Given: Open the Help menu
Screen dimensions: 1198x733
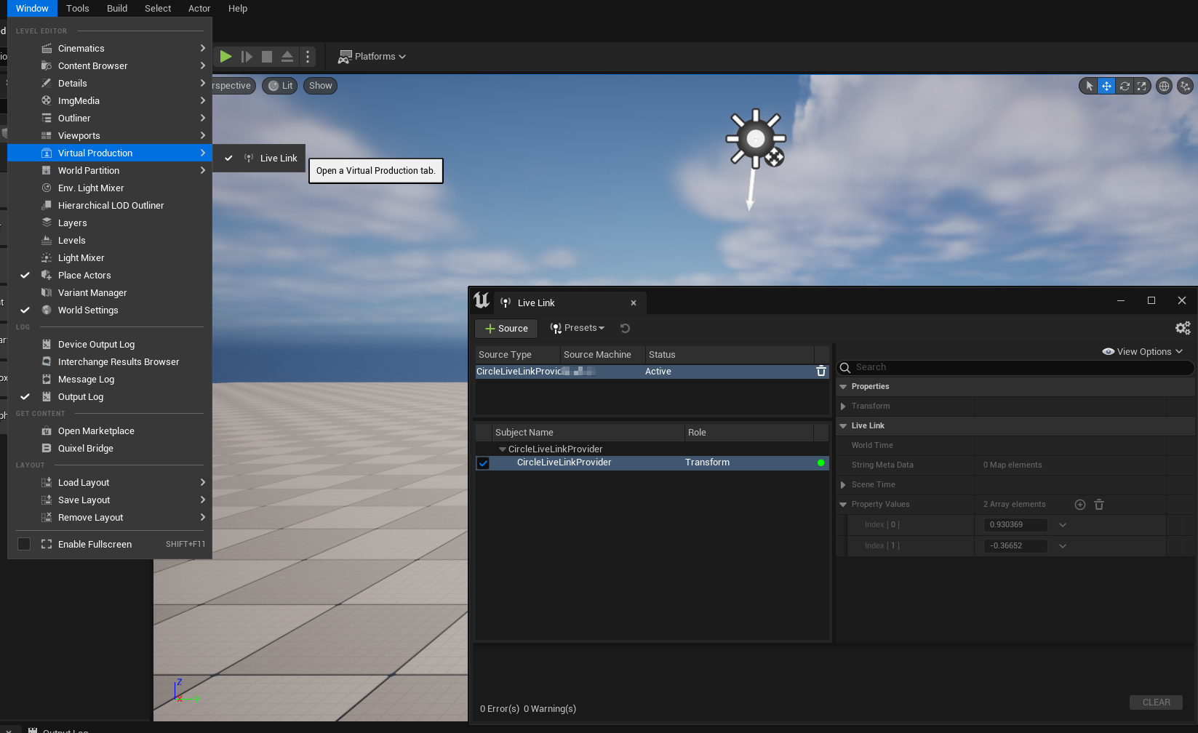Looking at the screenshot, I should point(238,8).
